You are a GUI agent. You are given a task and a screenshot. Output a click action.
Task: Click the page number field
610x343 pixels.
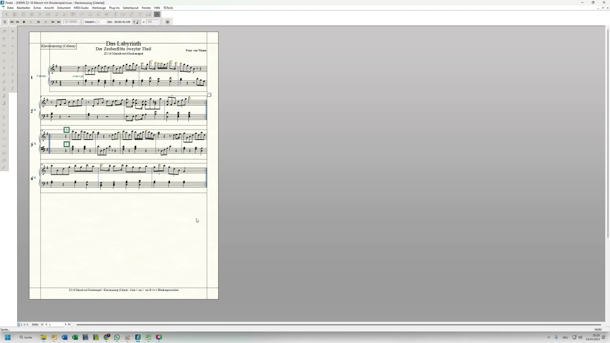click(x=56, y=324)
